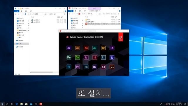188x106 pixels.
Task: Click the red Adobe logo in installer
Action: pyautogui.click(x=121, y=37)
